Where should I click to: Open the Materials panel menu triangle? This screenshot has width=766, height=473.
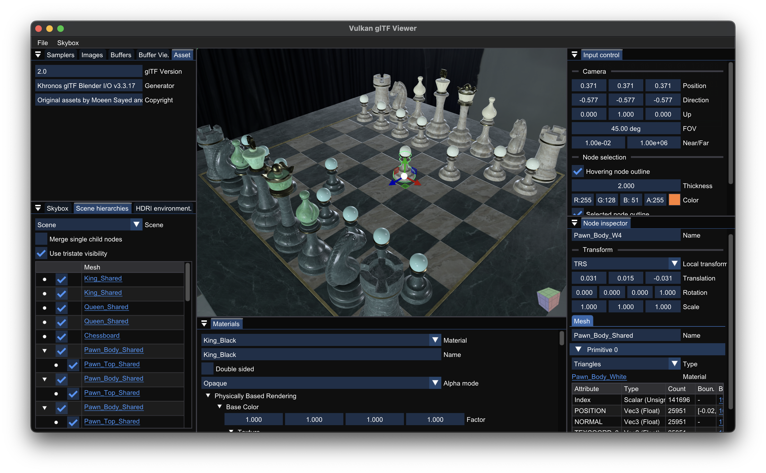pyautogui.click(x=204, y=324)
